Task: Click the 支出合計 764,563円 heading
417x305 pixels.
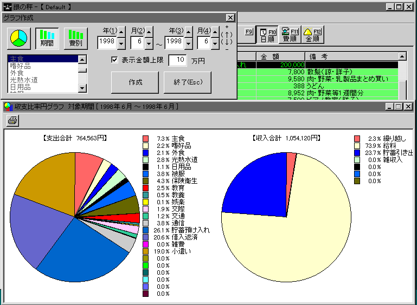Action: pyautogui.click(x=75, y=138)
